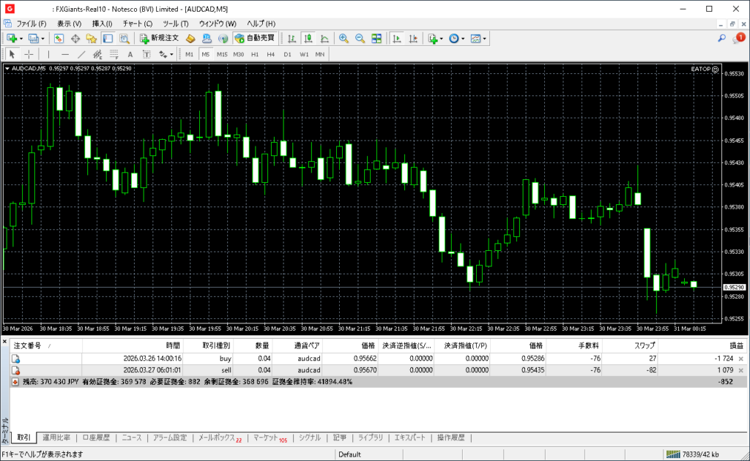The image size is (750, 461).
Task: Click the zoom in magnifier icon
Action: [x=344, y=38]
